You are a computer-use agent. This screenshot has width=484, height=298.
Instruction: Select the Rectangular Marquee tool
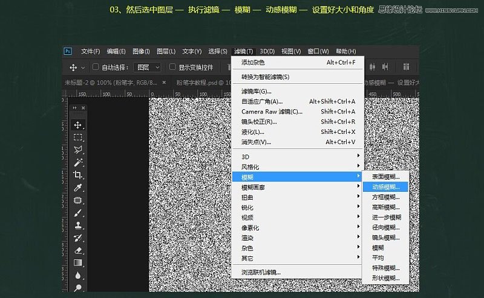(78, 138)
